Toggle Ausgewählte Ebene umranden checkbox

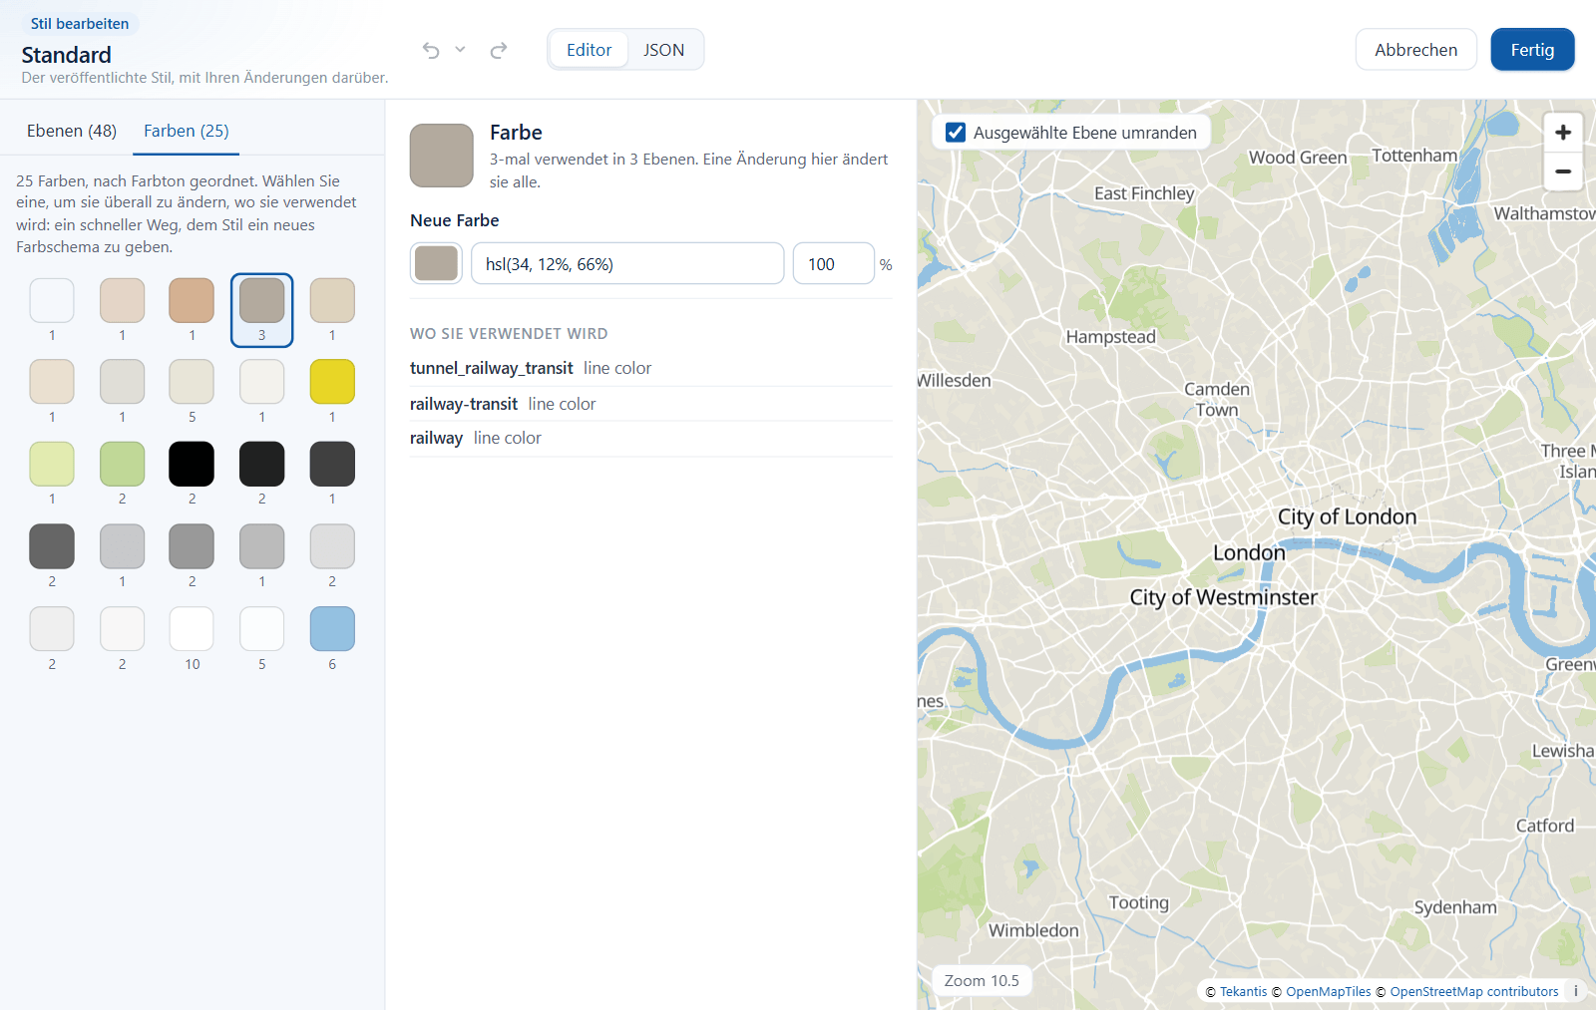click(956, 133)
